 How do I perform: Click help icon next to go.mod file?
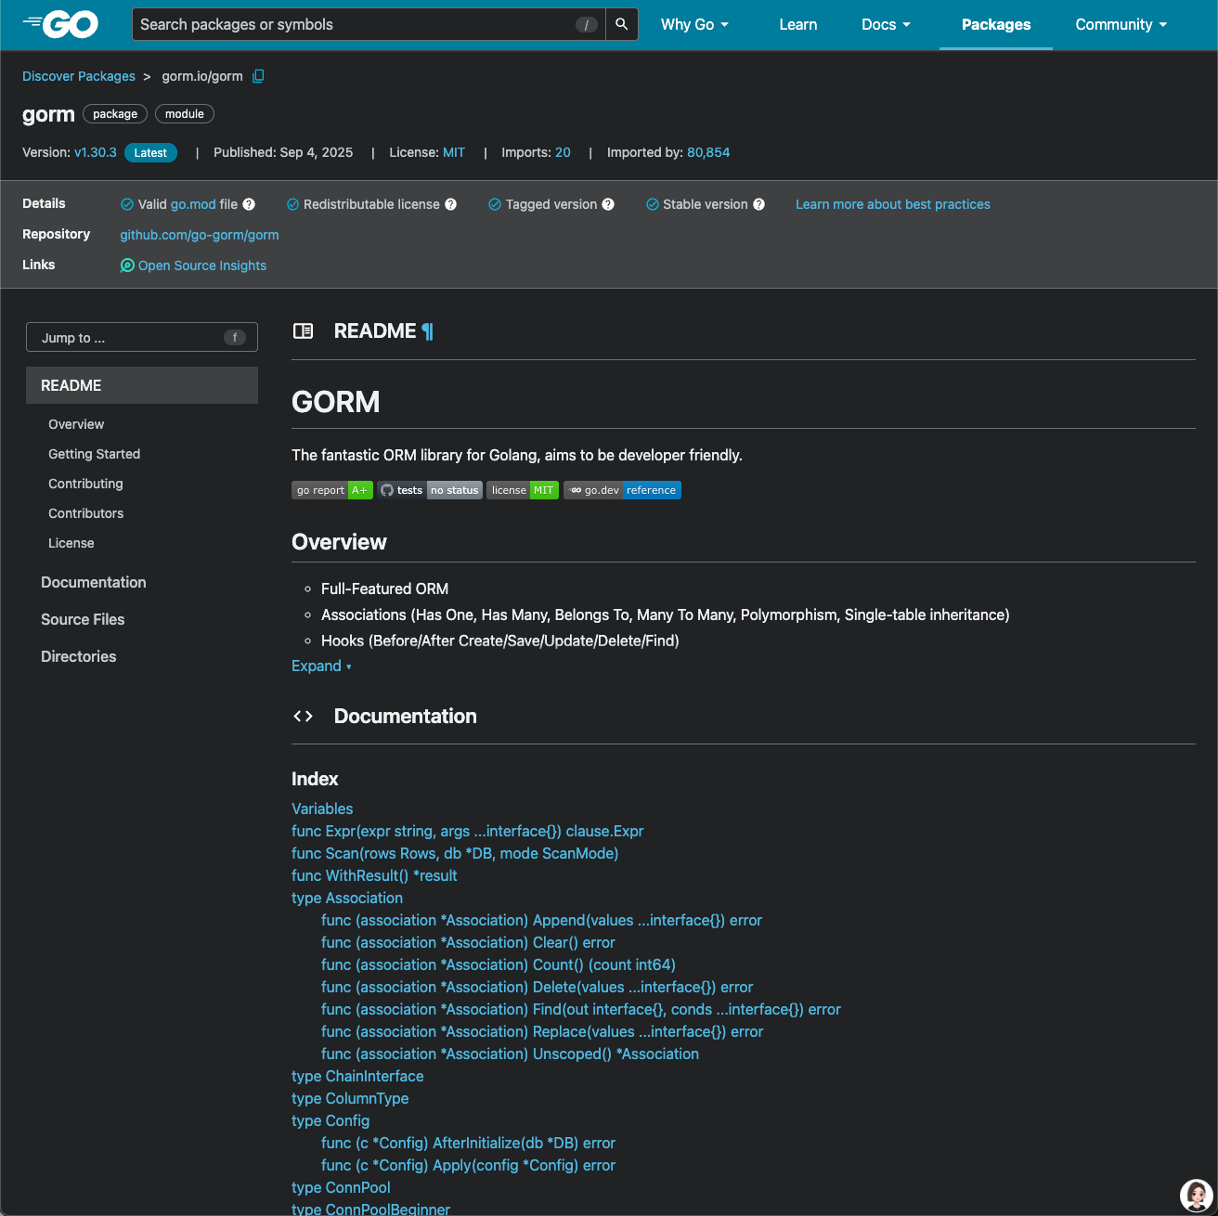pos(249,204)
